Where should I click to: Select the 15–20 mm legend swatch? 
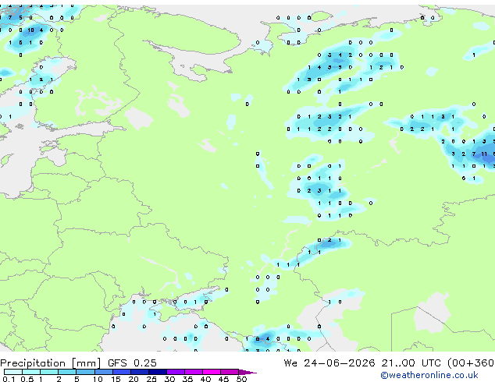(x=121, y=372)
